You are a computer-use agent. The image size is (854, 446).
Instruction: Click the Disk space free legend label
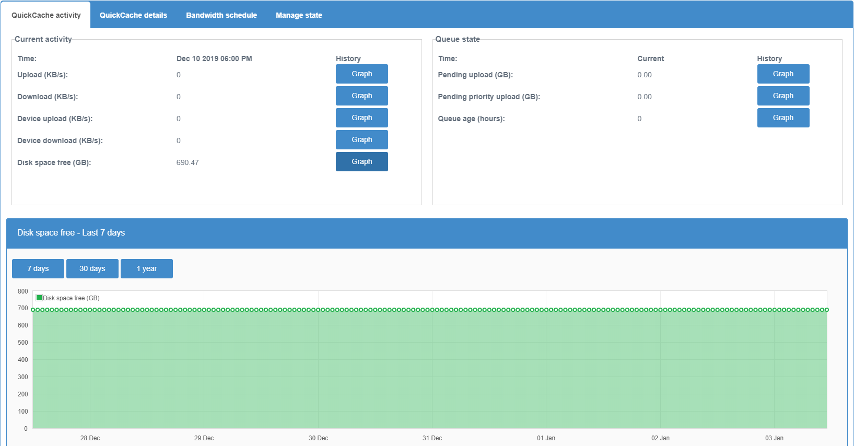pos(71,298)
